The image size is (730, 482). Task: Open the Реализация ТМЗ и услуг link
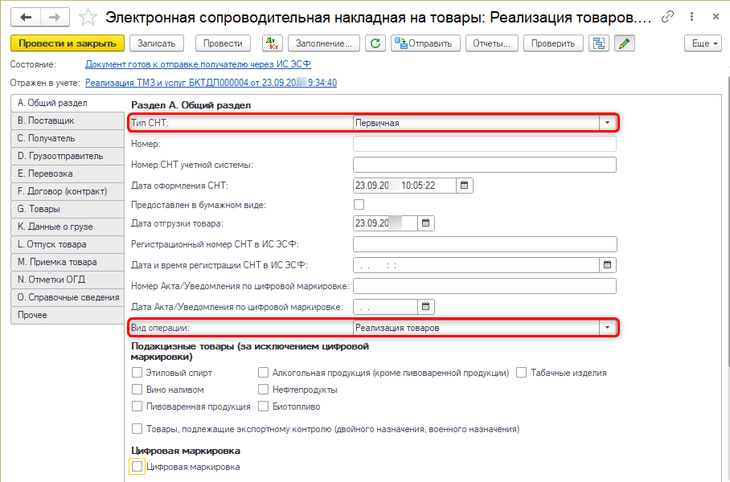tap(211, 82)
